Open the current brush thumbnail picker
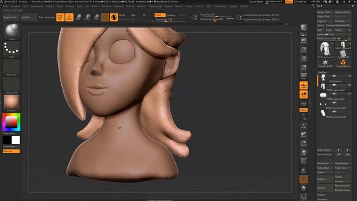The height and width of the screenshot is (201, 357). (12, 32)
